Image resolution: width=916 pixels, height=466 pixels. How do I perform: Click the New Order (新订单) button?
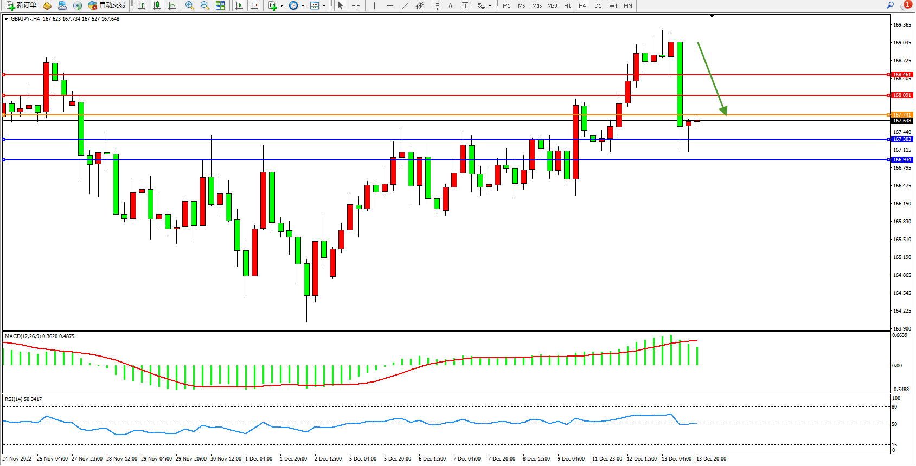tap(22, 5)
